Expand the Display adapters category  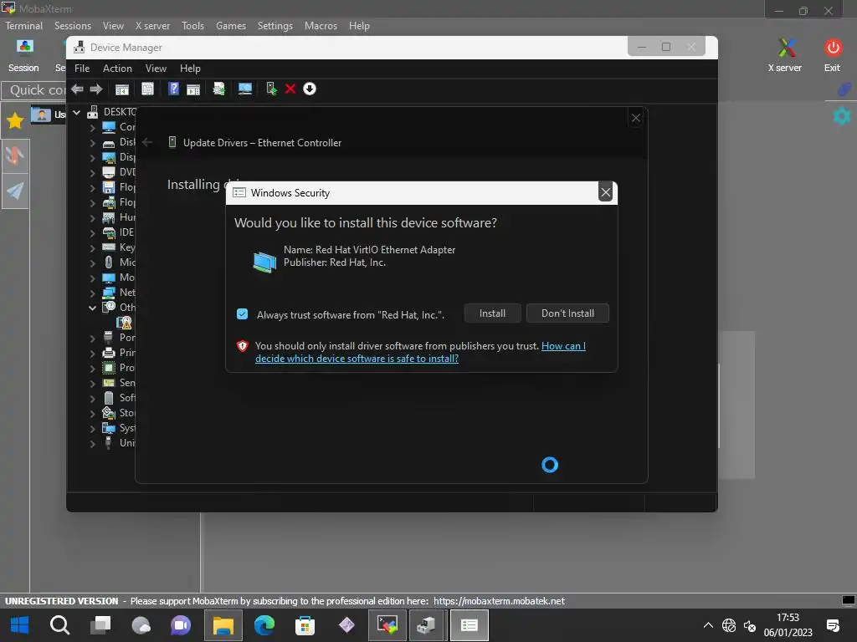(92, 157)
